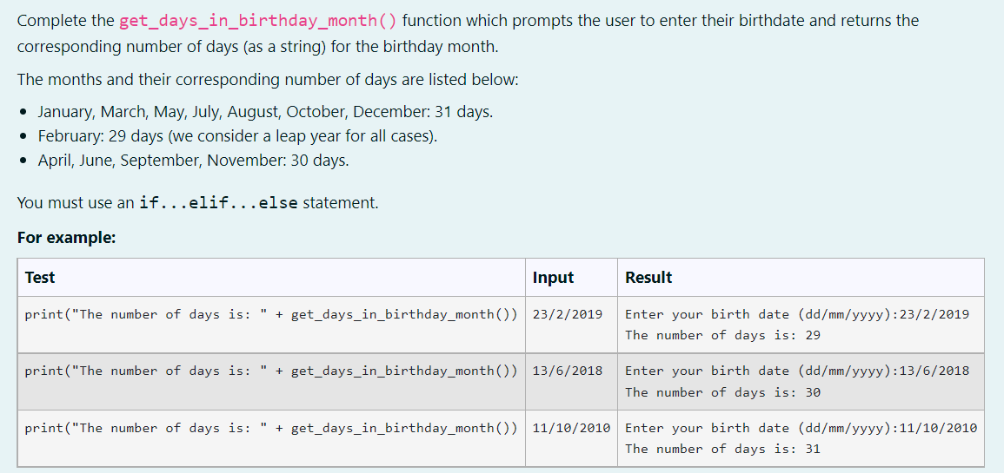
Task: Click the print statement in the first test row
Action: pyautogui.click(x=271, y=314)
